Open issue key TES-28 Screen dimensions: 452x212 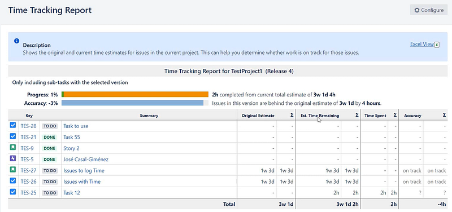pyautogui.click(x=29, y=126)
